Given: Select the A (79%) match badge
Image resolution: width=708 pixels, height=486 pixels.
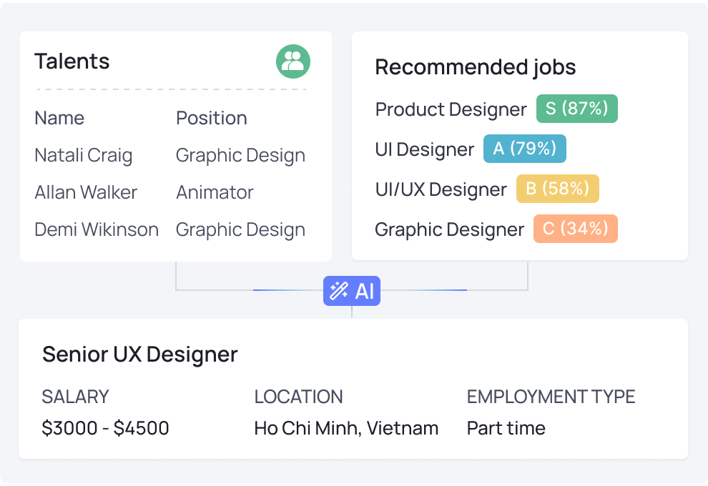Looking at the screenshot, I should [x=524, y=149].
